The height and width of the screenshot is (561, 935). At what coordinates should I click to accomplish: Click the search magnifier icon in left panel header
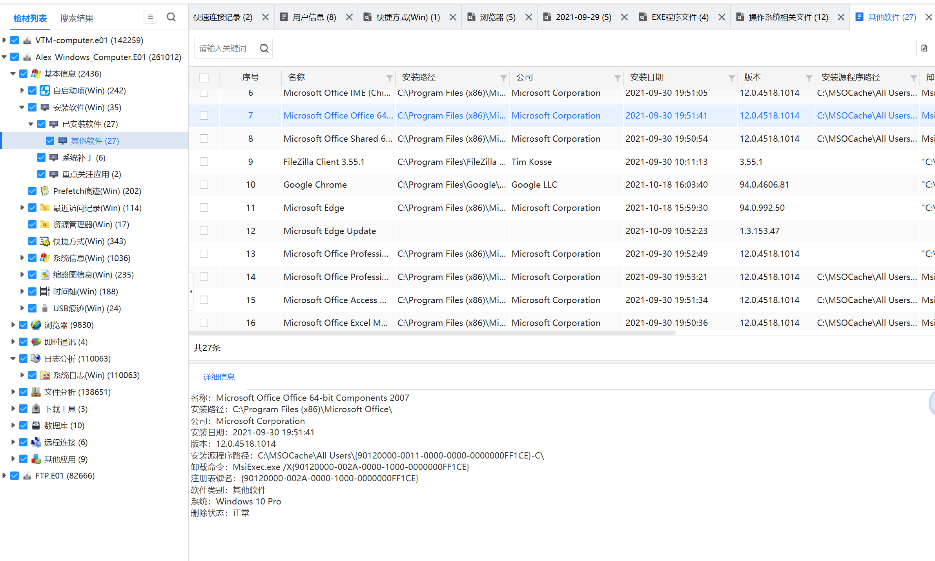(x=171, y=17)
